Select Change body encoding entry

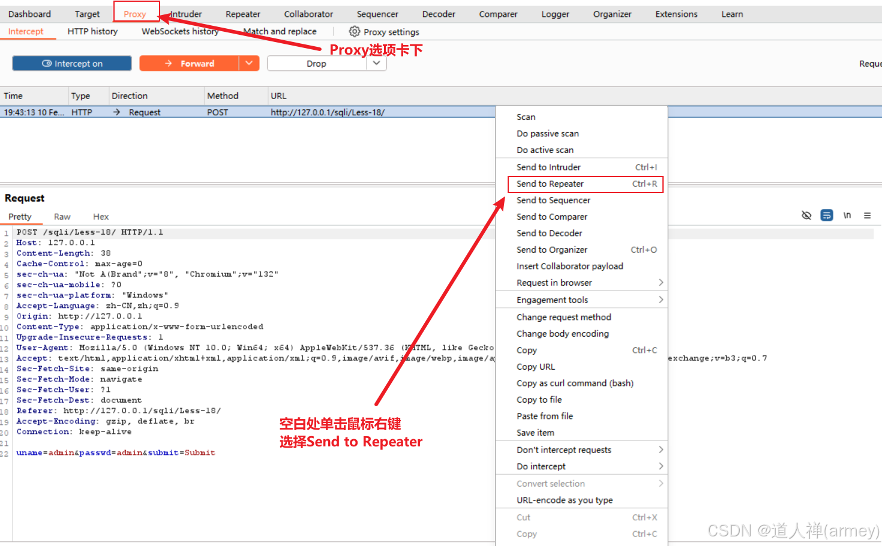pos(581,334)
